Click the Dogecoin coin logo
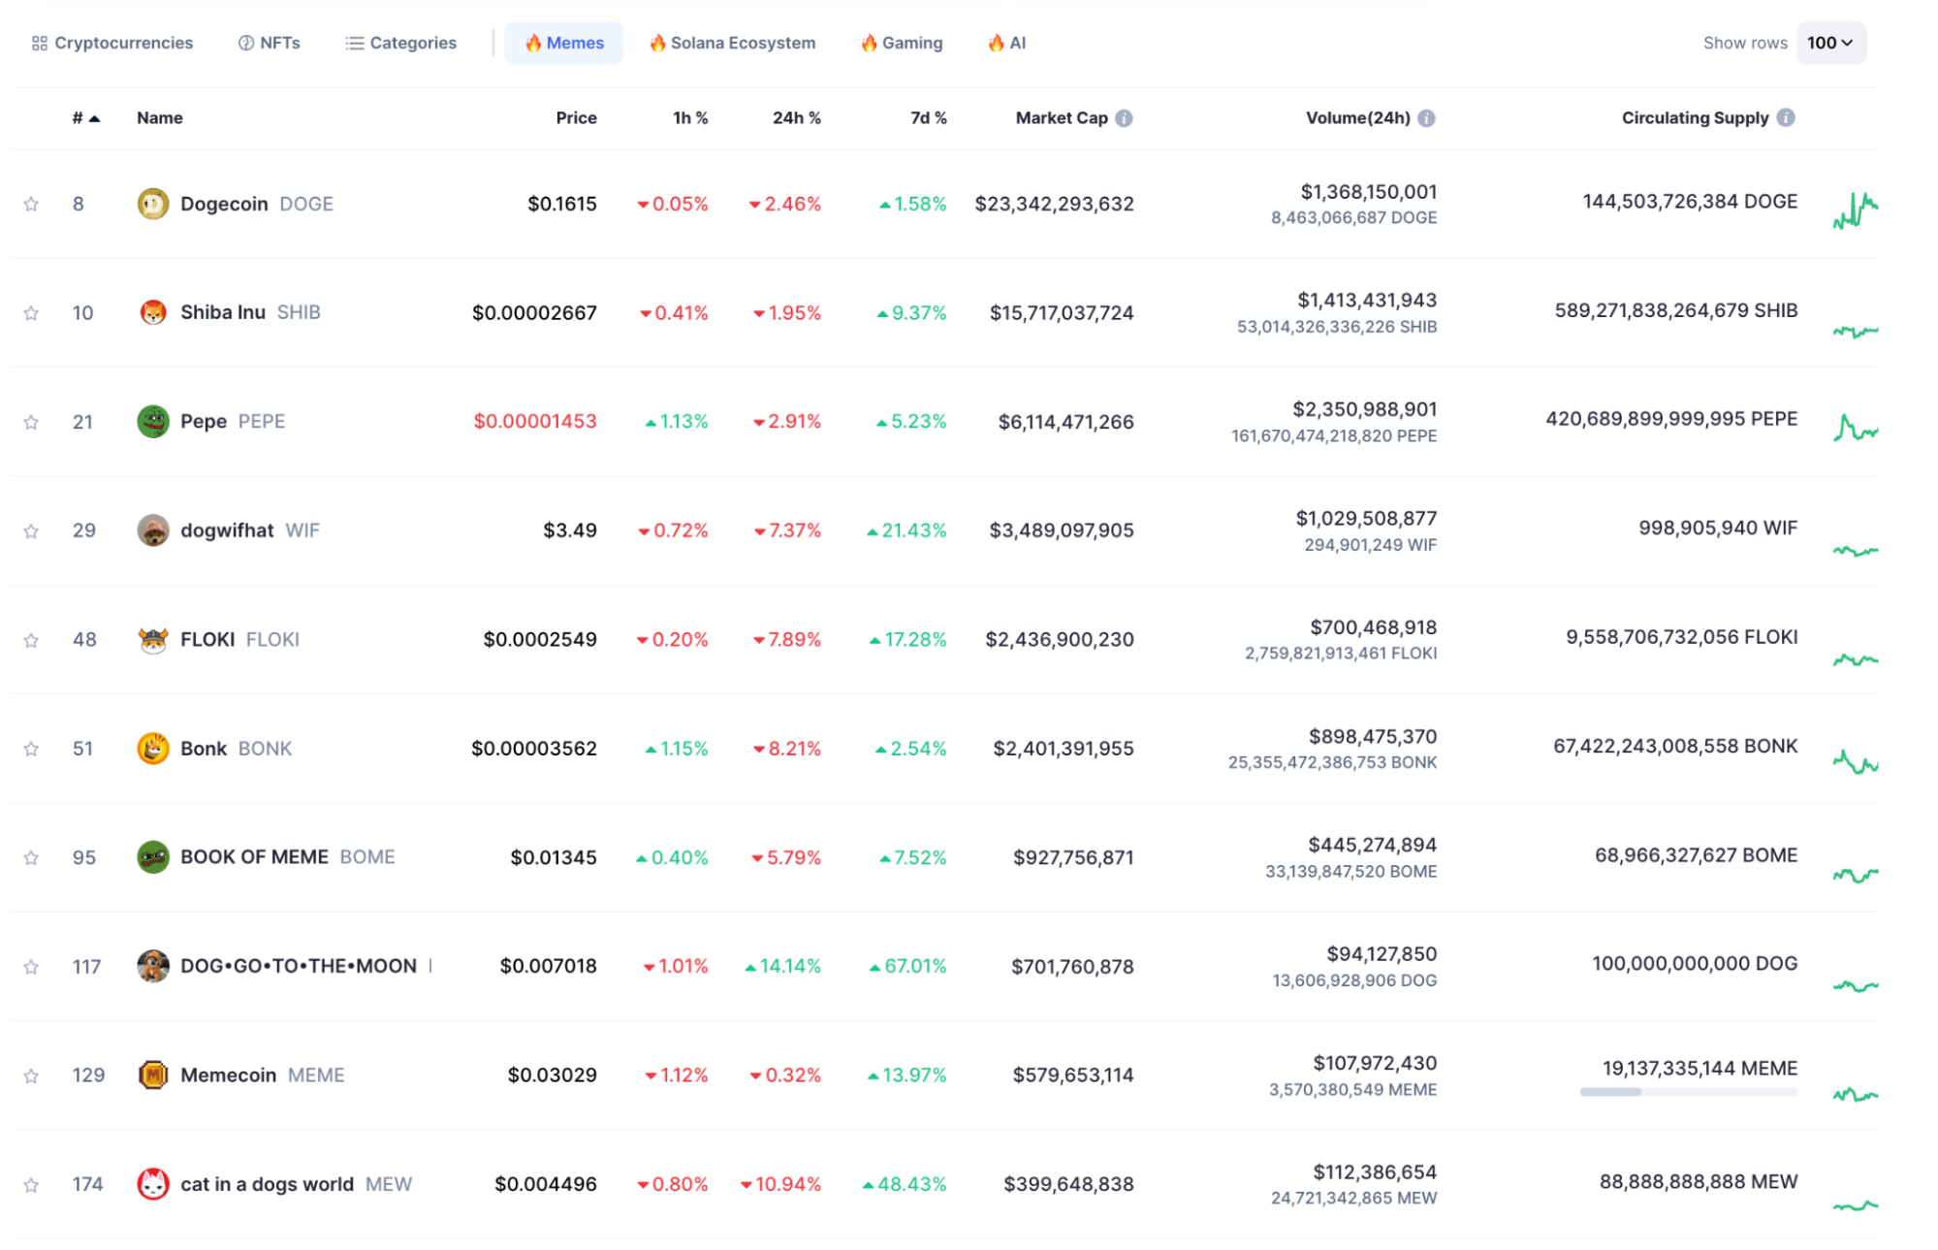 (153, 204)
